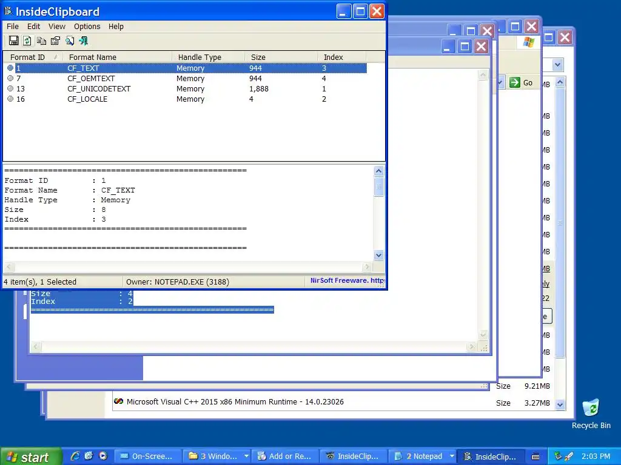Open the Edit menu
Viewport: 621px width, 465px height.
coord(34,27)
